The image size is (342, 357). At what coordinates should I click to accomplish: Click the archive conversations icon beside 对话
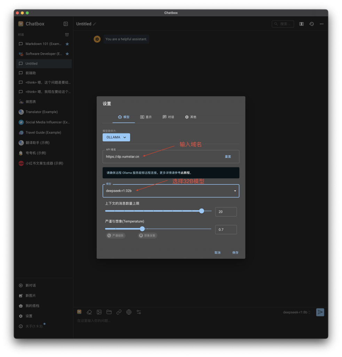pyautogui.click(x=67, y=35)
